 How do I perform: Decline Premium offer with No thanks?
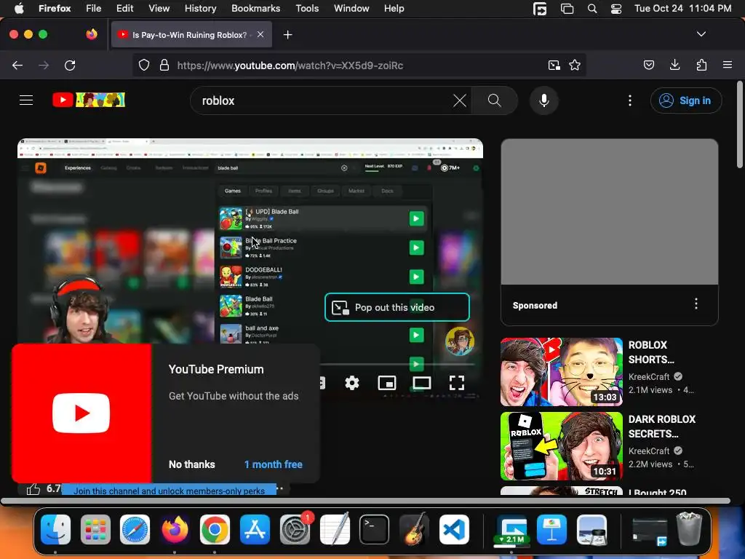click(192, 464)
